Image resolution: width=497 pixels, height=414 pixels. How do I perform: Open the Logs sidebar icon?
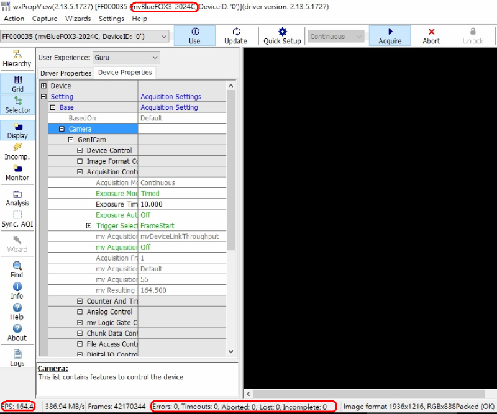(17, 358)
